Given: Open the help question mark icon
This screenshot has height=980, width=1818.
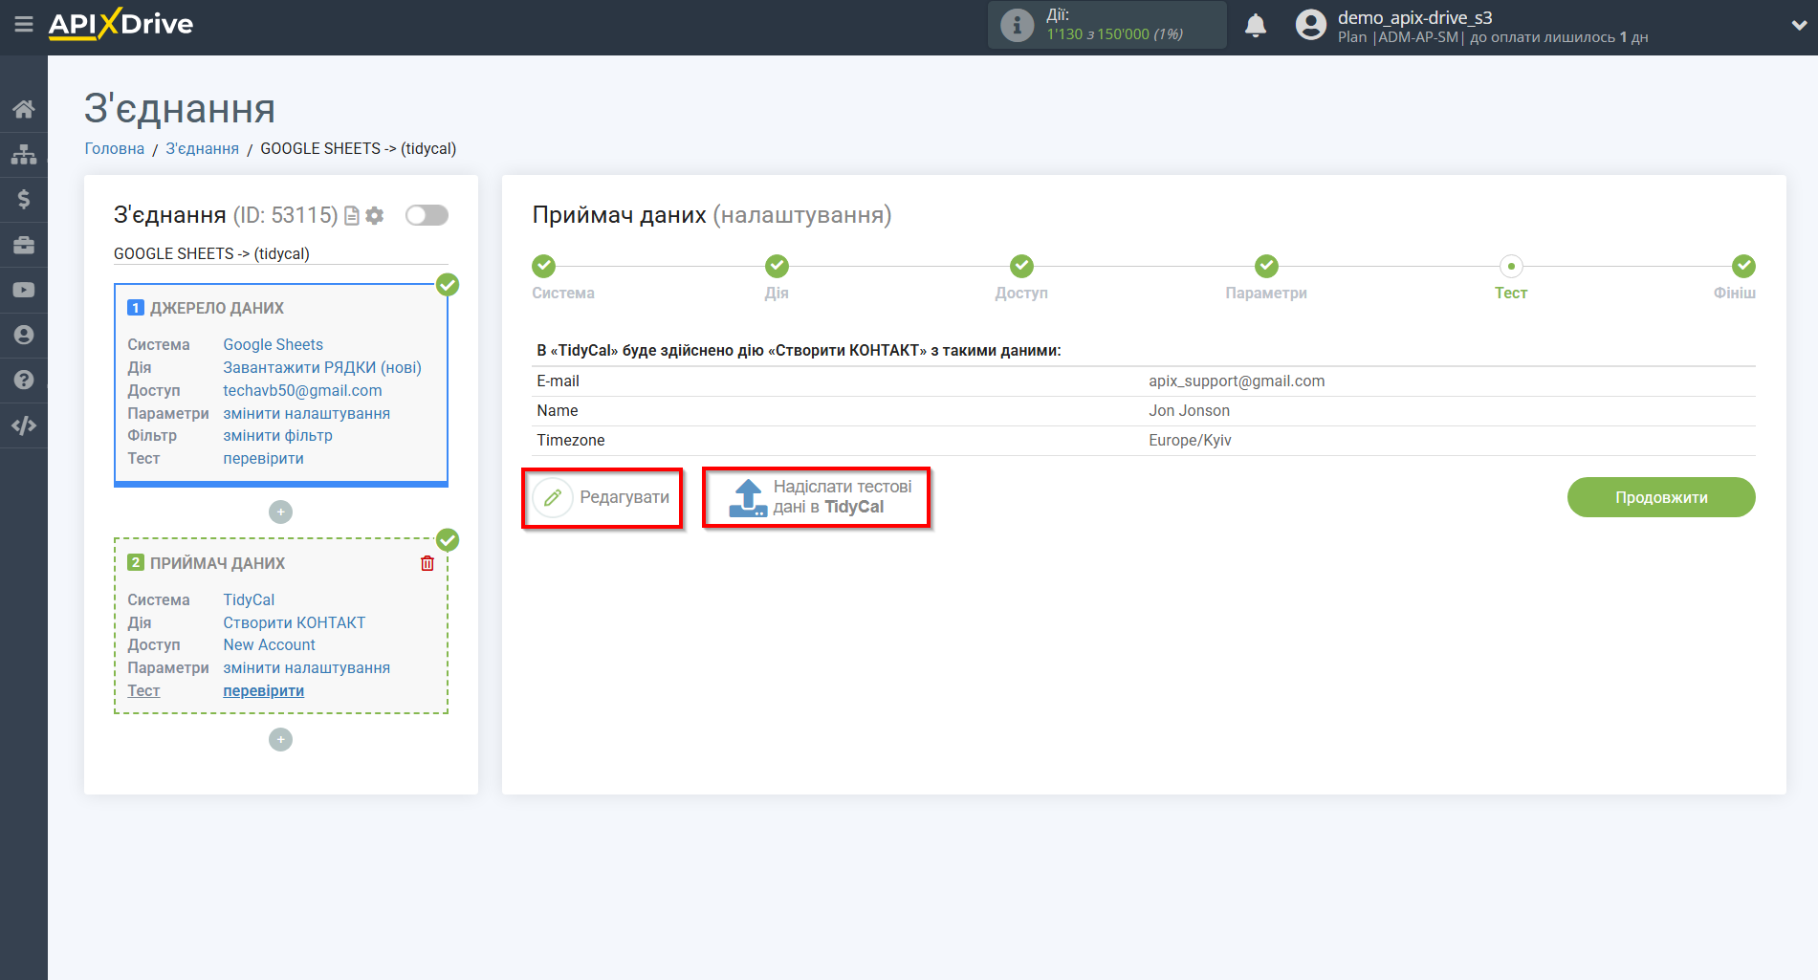Looking at the screenshot, I should tap(24, 380).
